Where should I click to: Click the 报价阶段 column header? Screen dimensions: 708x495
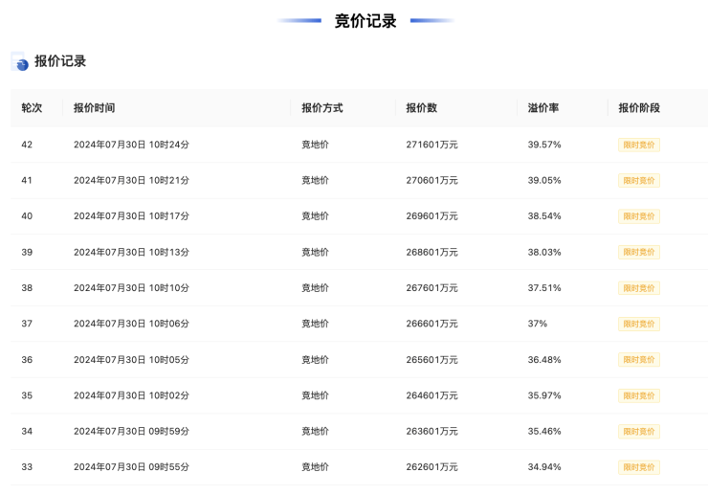coord(638,108)
